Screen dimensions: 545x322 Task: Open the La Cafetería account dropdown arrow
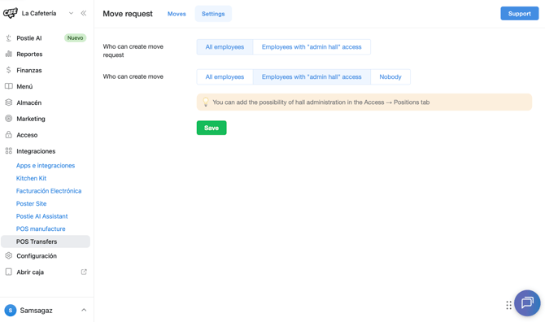click(x=71, y=13)
